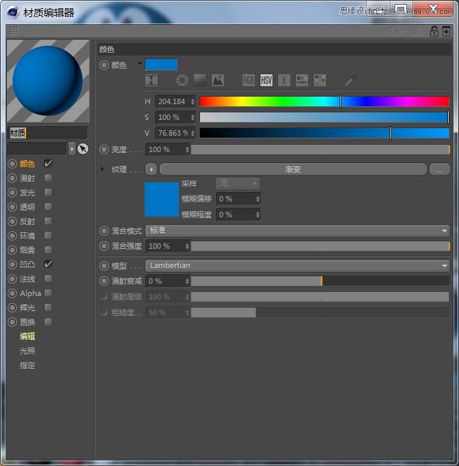The image size is (459, 466).
Task: Select the Kelvin (K) color mode icon
Action: pyautogui.click(x=284, y=80)
